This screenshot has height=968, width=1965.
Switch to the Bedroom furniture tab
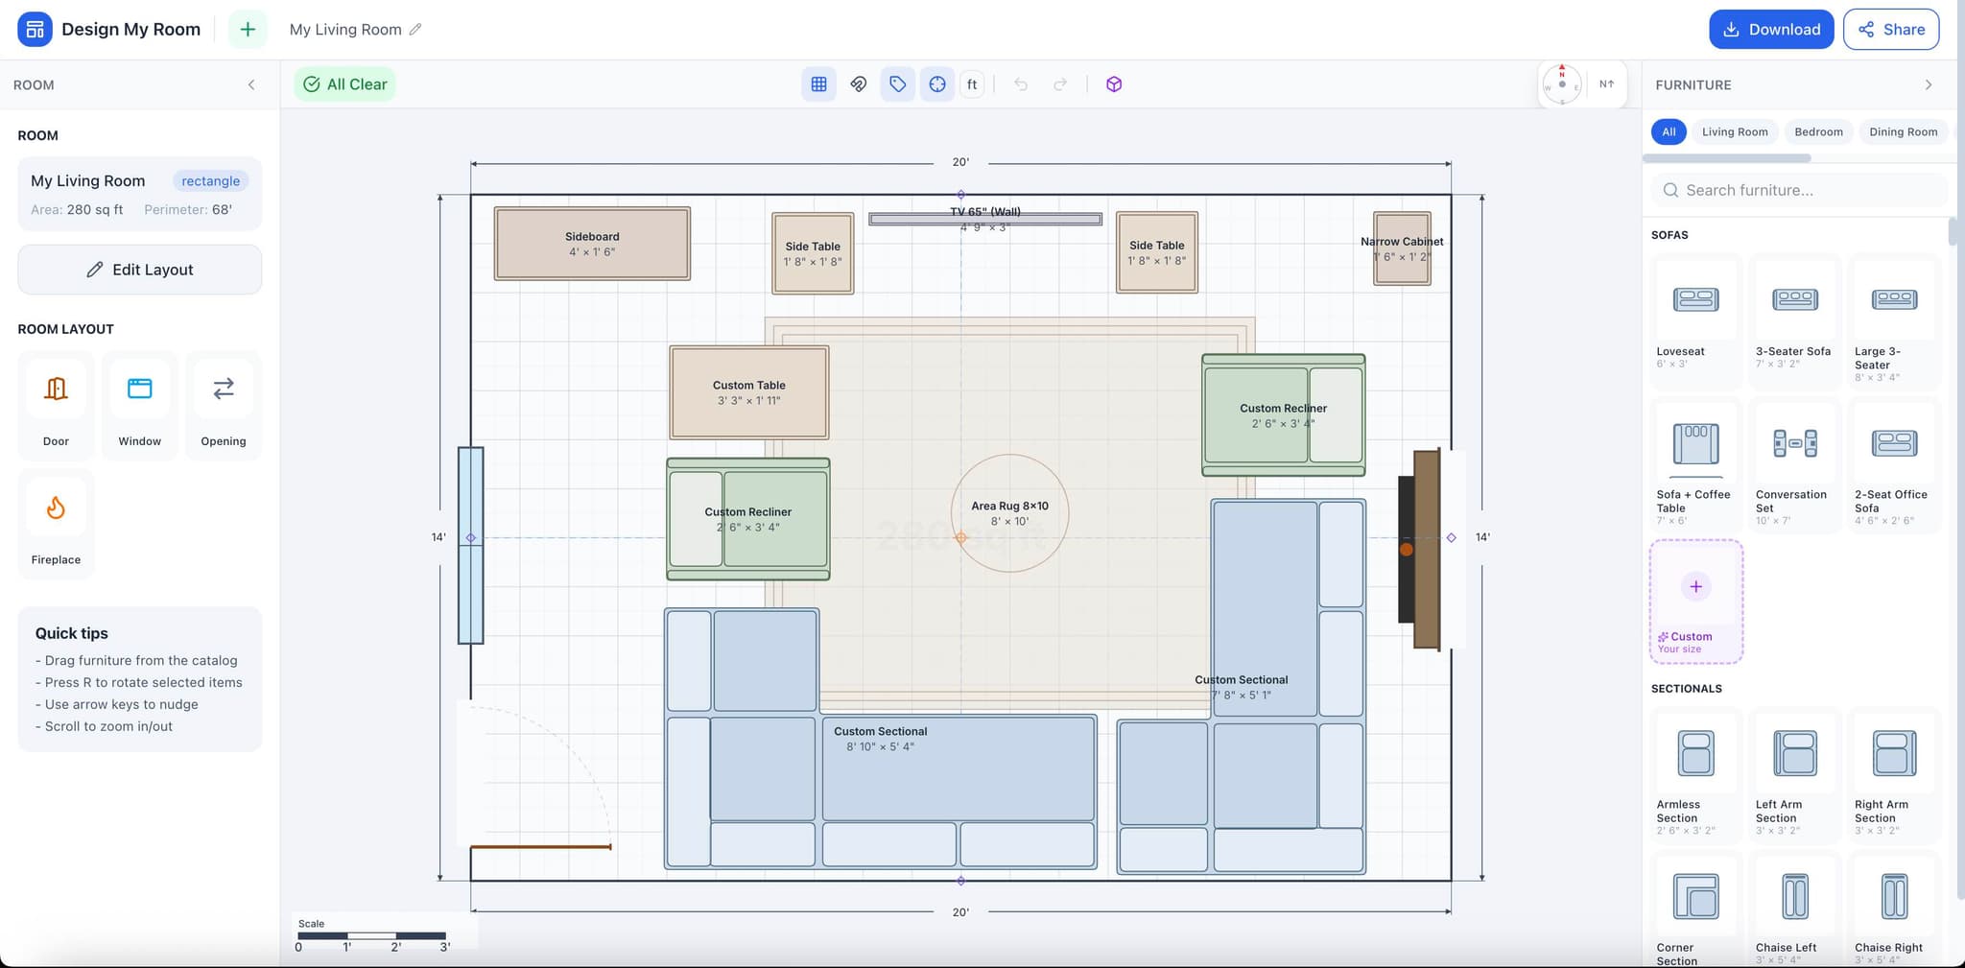click(x=1818, y=131)
